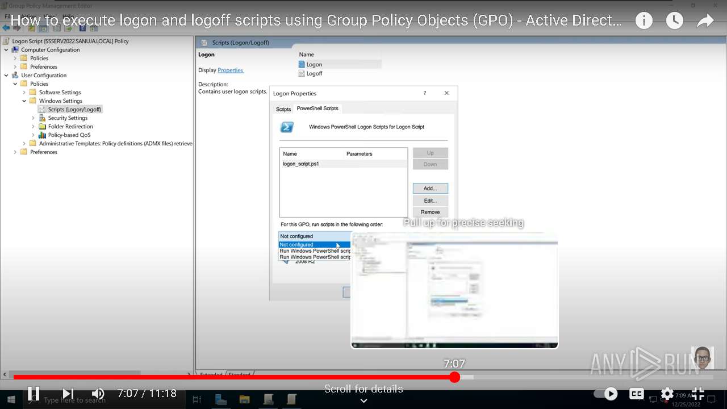Open File Explorer from the taskbar

pos(245,400)
